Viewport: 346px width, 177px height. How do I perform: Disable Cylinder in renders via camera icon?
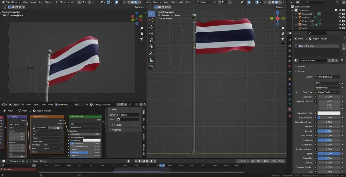point(343,17)
